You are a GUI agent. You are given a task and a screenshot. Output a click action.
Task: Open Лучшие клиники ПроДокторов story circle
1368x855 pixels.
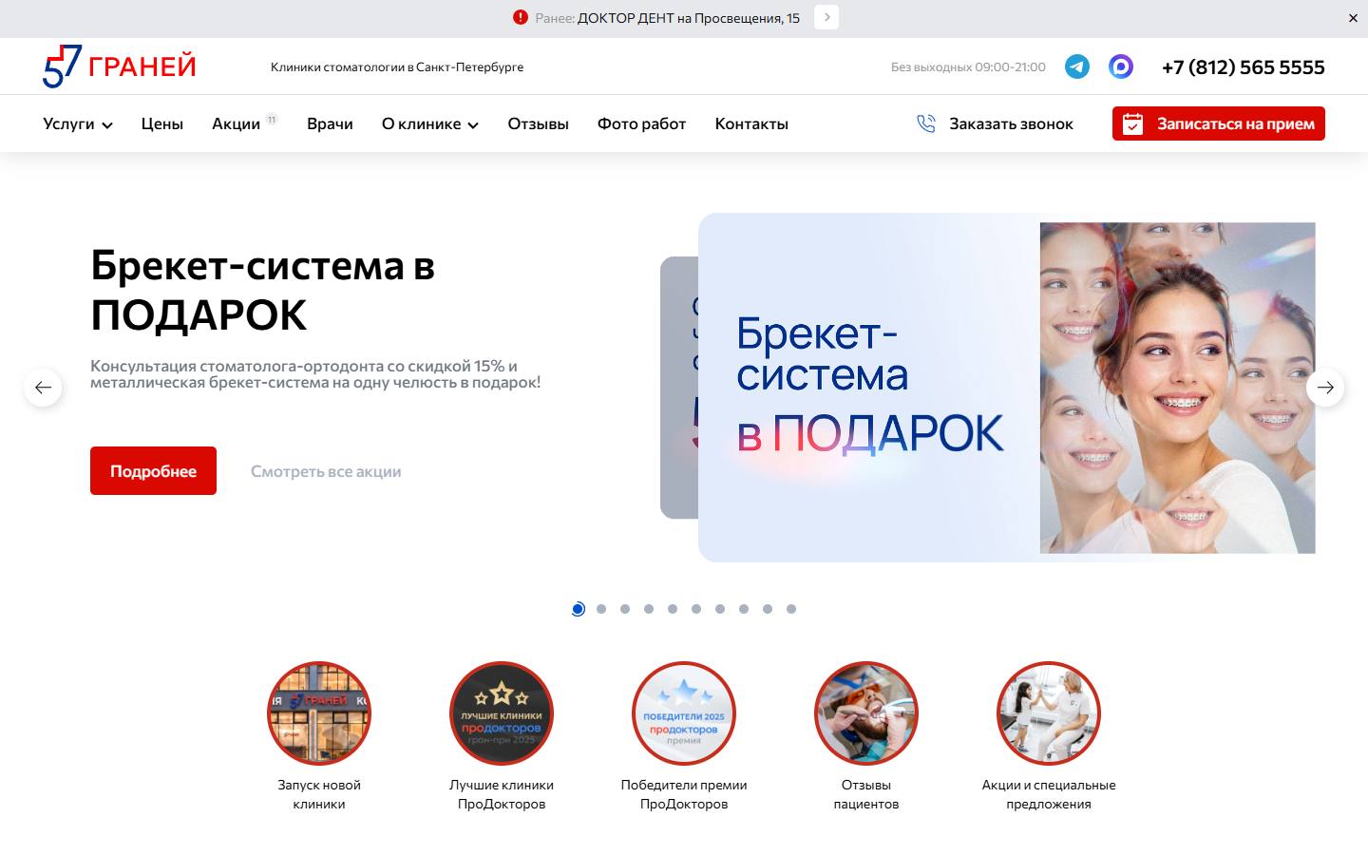pos(502,713)
